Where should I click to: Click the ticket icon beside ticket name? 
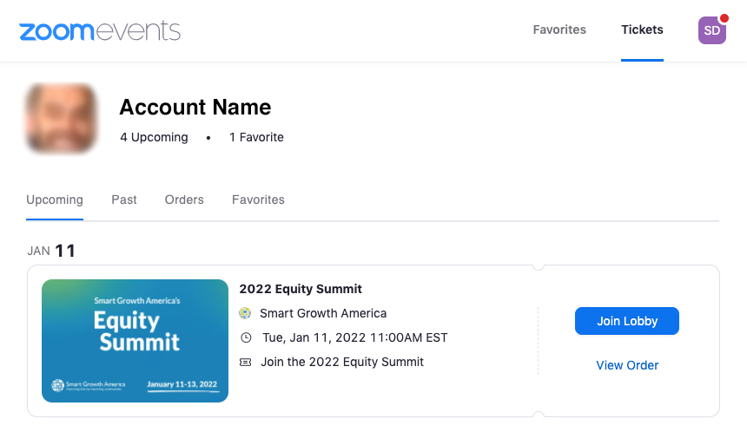click(245, 363)
